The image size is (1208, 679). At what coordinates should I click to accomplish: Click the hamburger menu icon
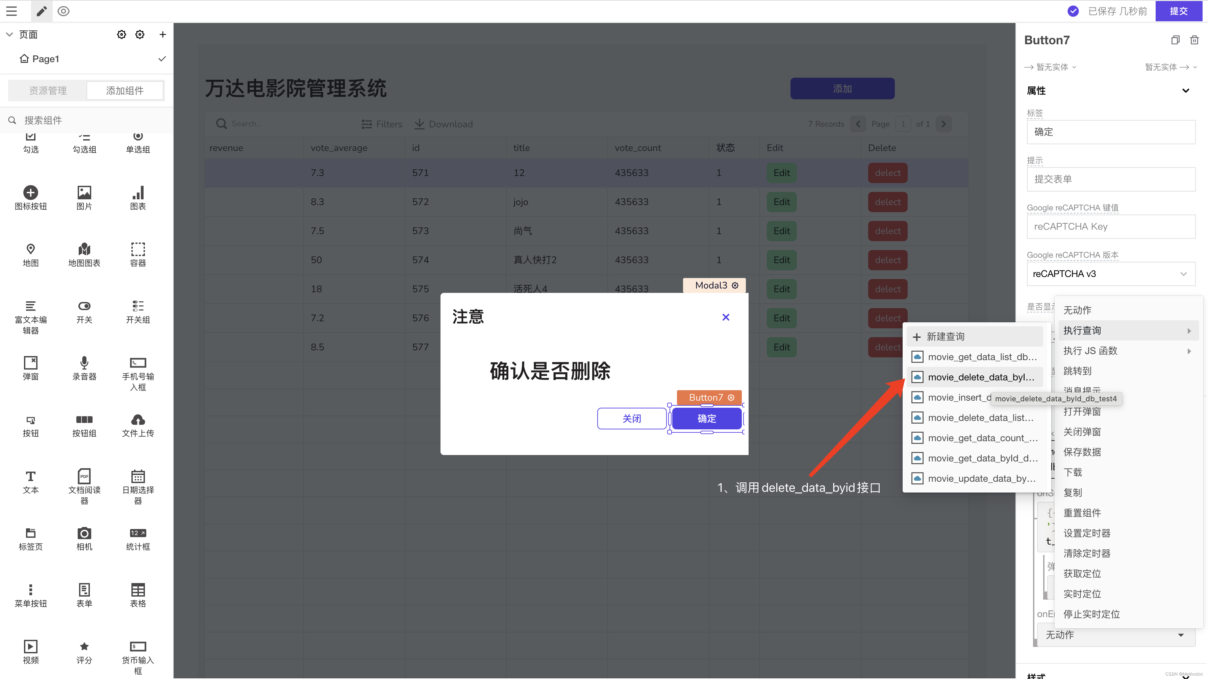click(x=11, y=11)
